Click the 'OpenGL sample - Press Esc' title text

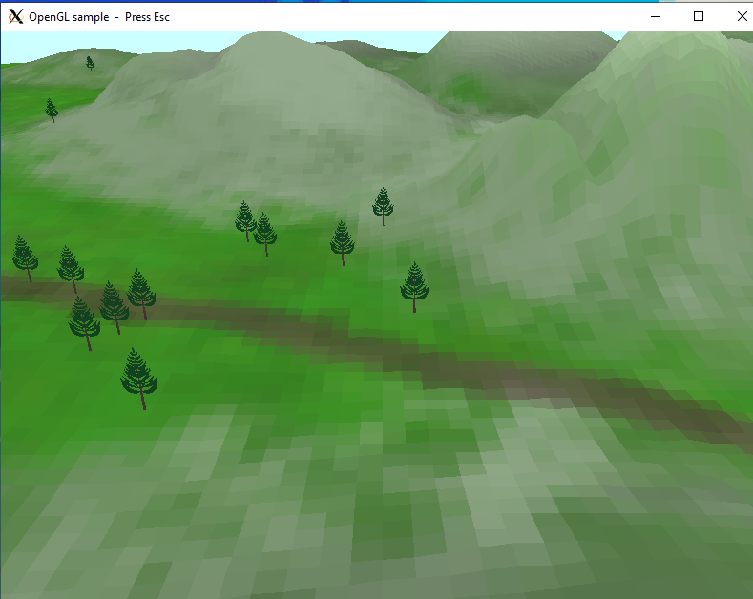pyautogui.click(x=99, y=17)
